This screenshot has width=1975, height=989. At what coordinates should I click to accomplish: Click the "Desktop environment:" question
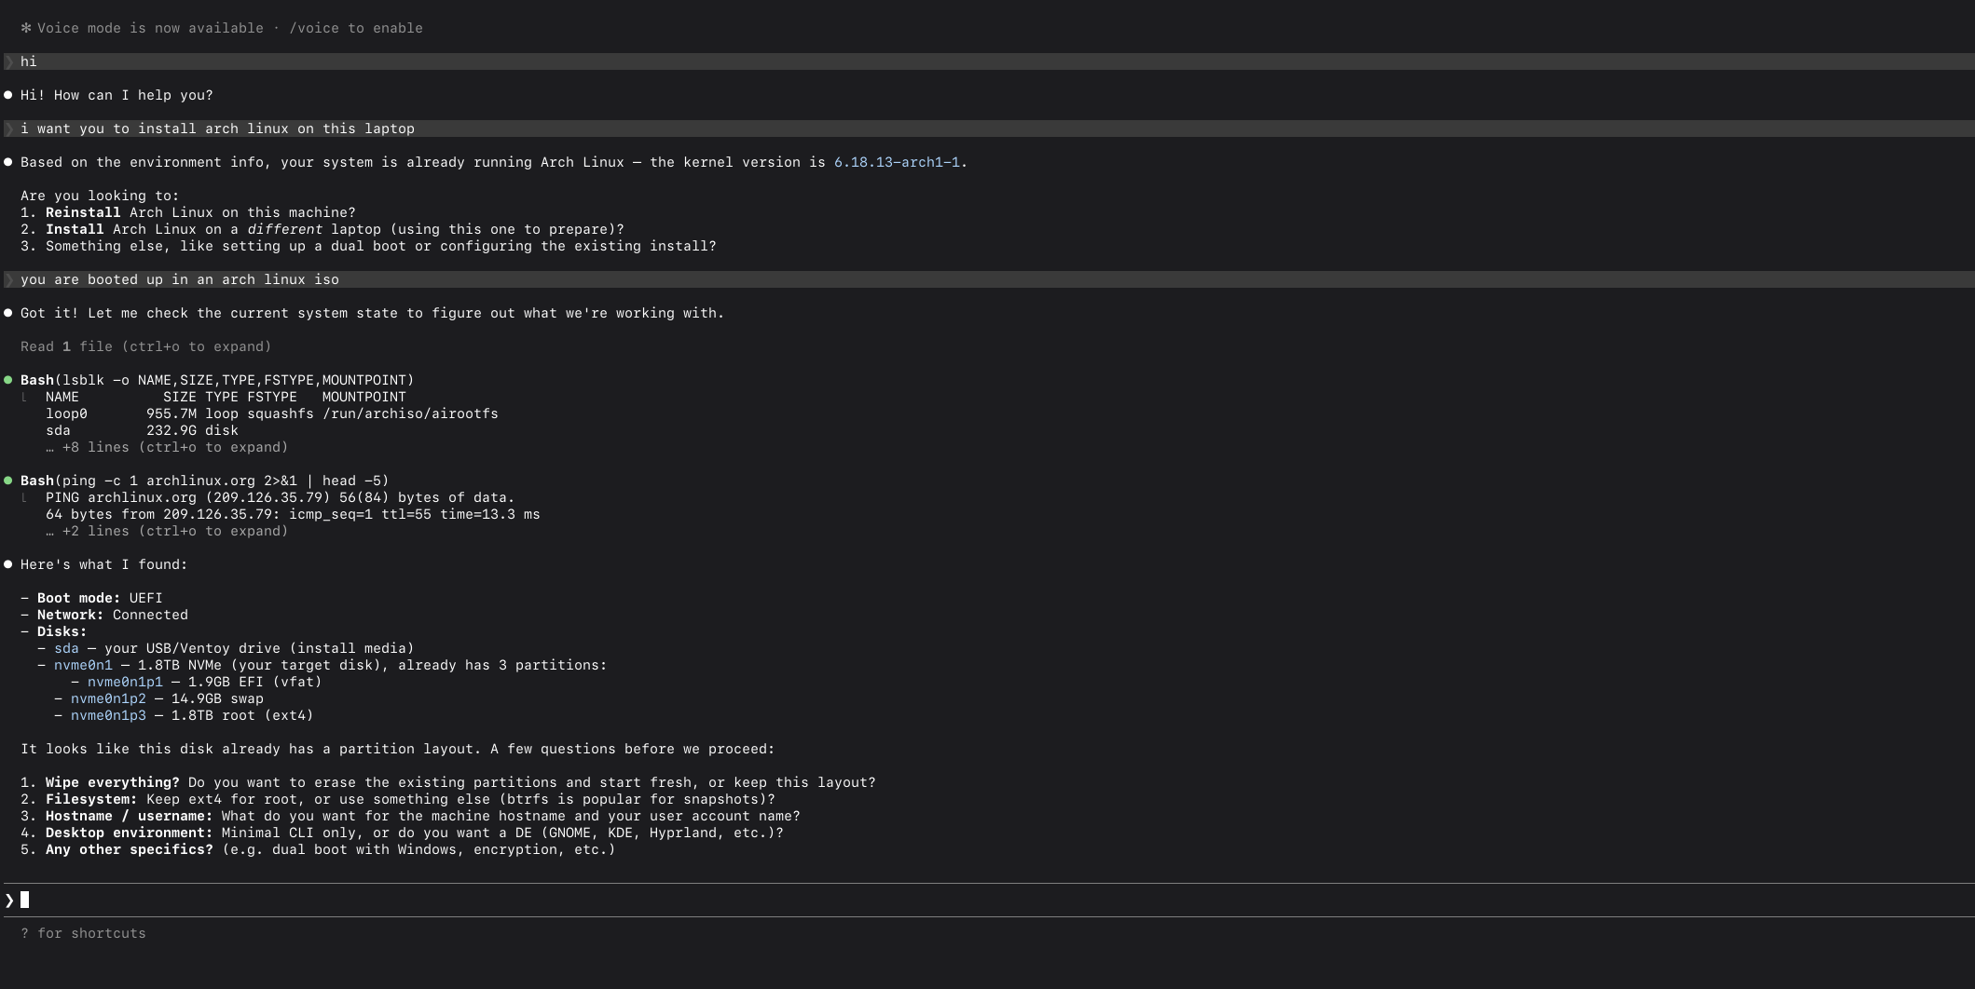pyautogui.click(x=402, y=833)
